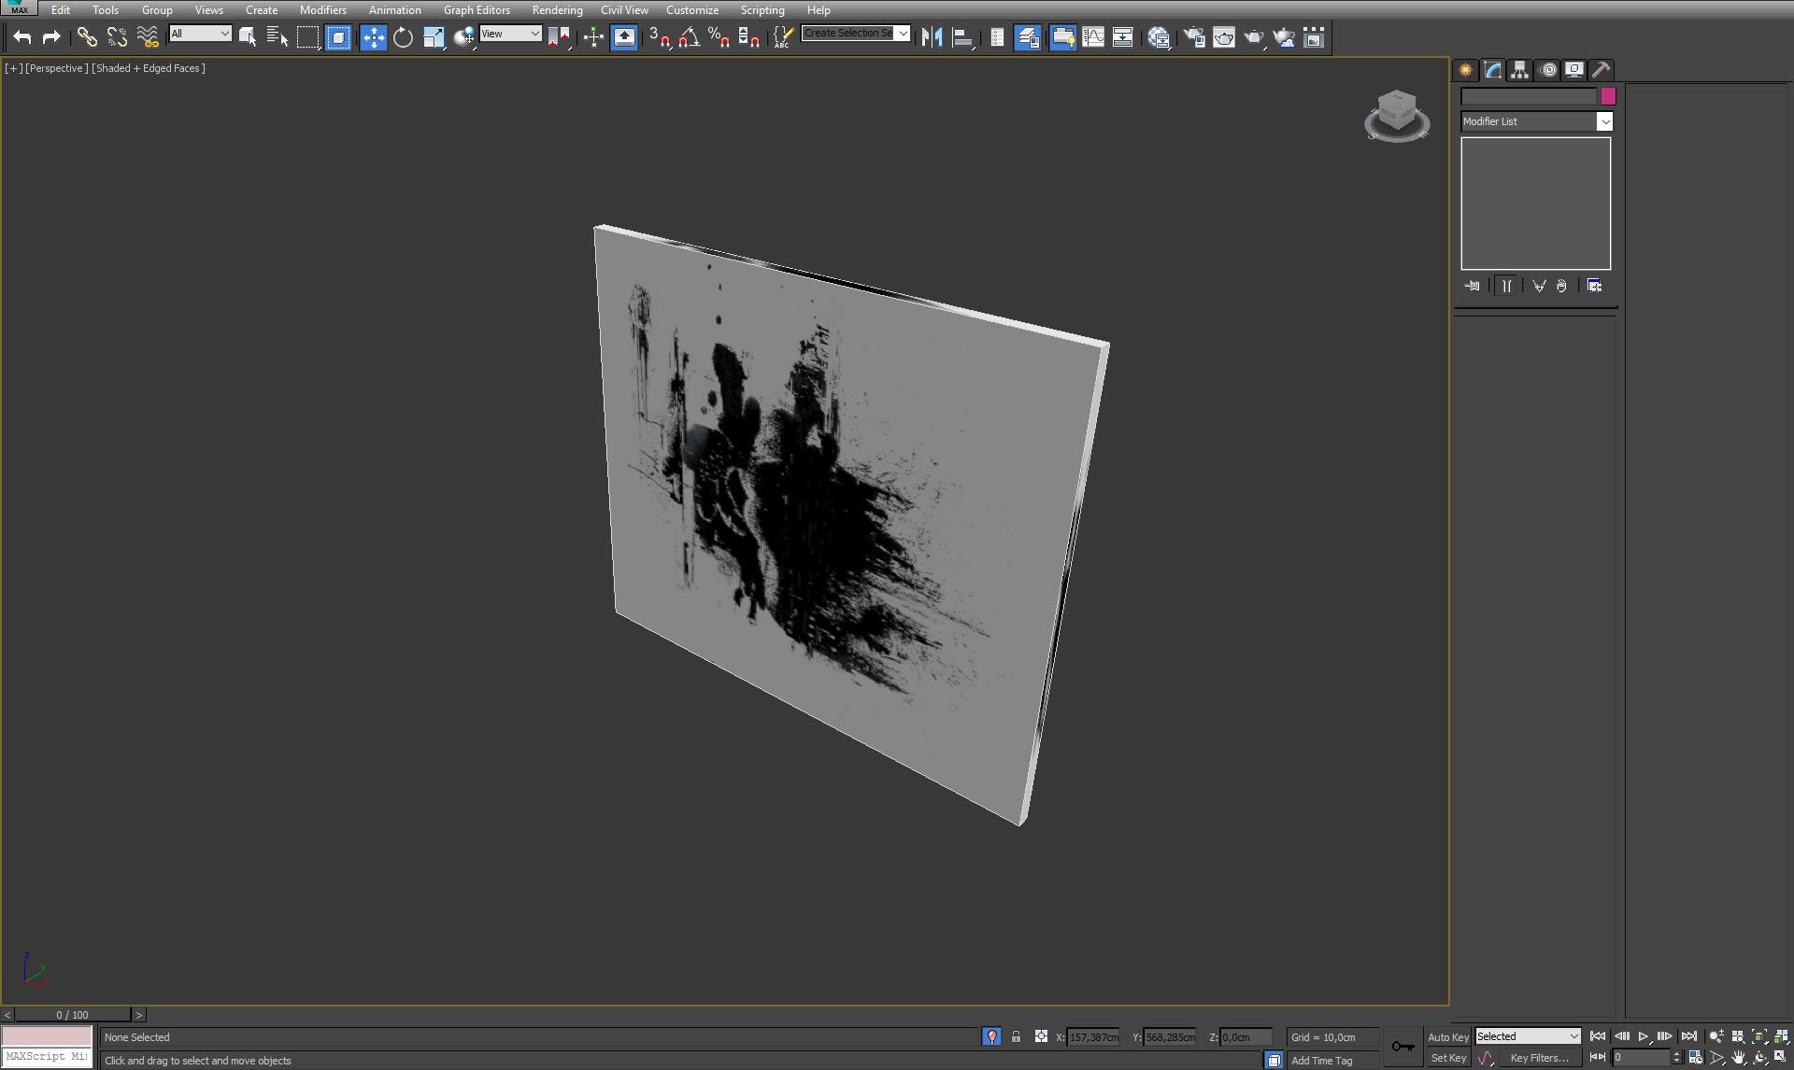The width and height of the screenshot is (1794, 1070).
Task: Open the Views menu
Action: (x=206, y=9)
